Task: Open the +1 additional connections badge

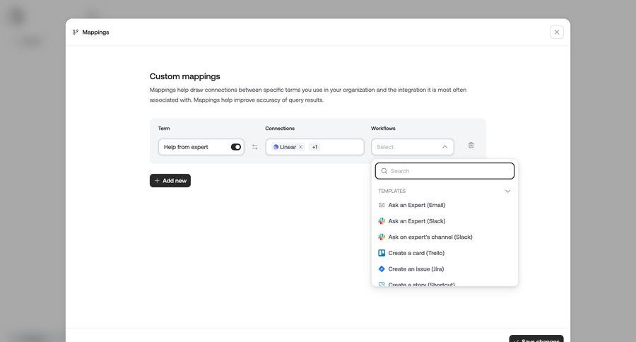Action: coord(314,147)
